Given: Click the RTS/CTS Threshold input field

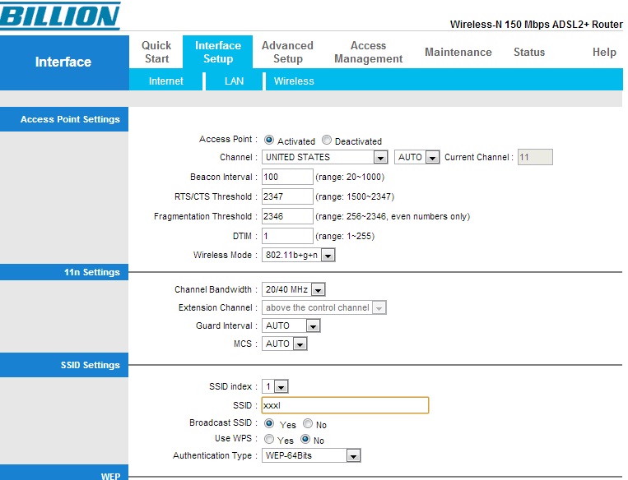Looking at the screenshot, I should pyautogui.click(x=287, y=196).
